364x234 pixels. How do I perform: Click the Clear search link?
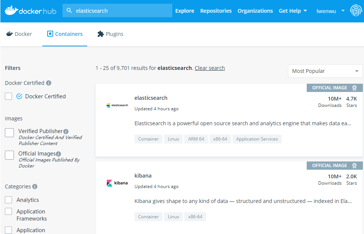(x=210, y=68)
